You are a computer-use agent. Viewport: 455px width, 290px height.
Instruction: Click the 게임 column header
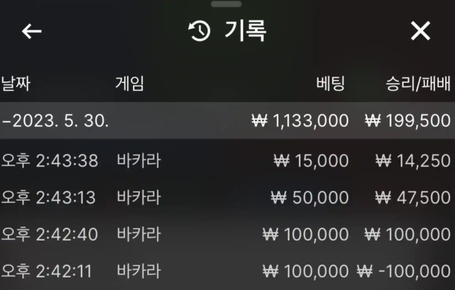(129, 84)
